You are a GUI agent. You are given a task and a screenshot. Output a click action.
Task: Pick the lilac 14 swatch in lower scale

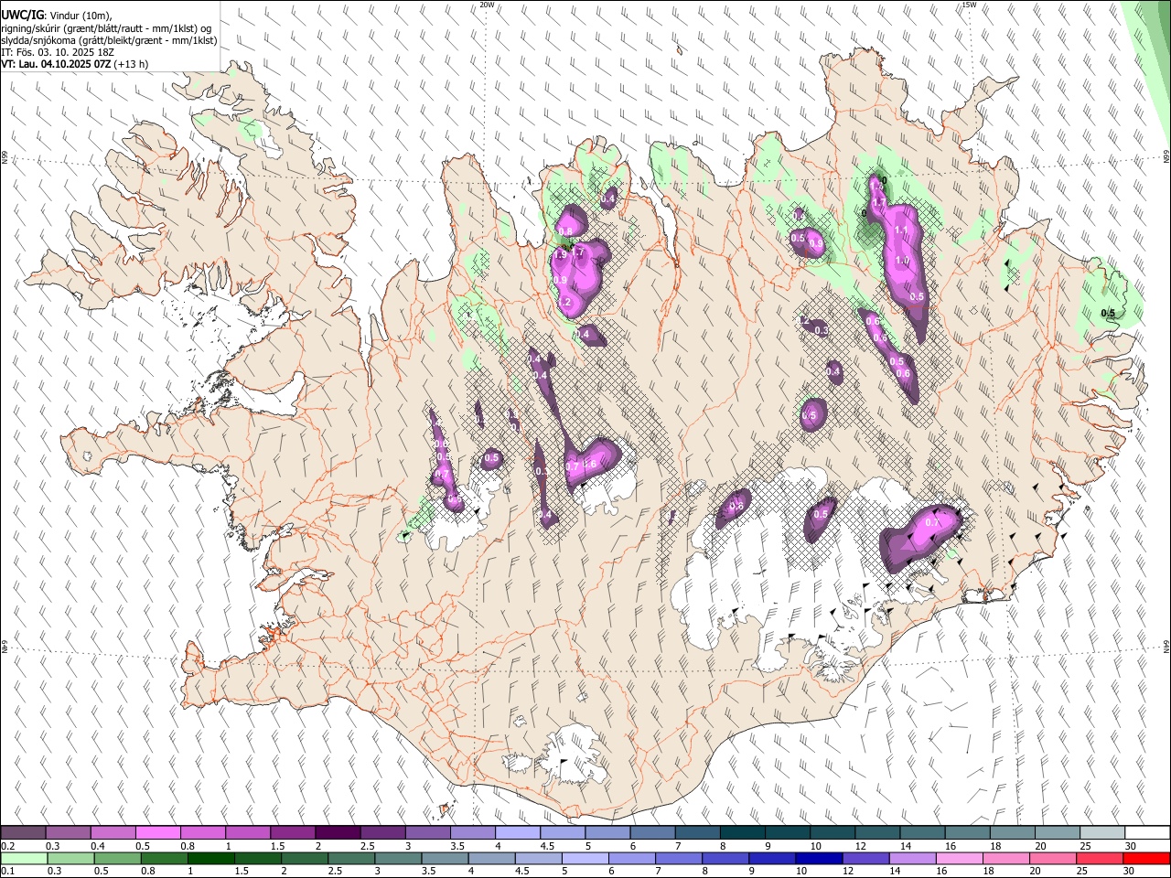click(911, 858)
